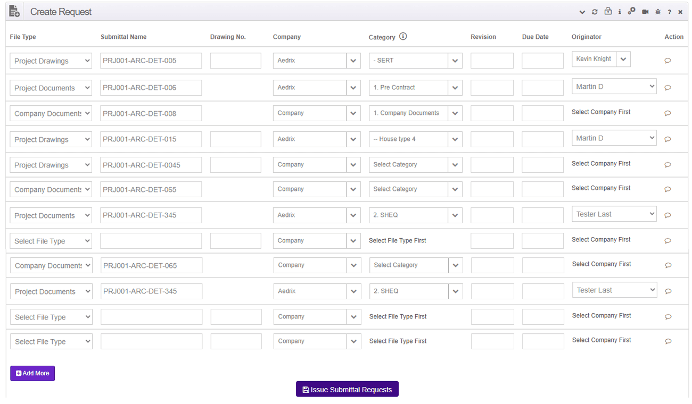Click the Add More button
The image size is (692, 404).
pyautogui.click(x=32, y=373)
